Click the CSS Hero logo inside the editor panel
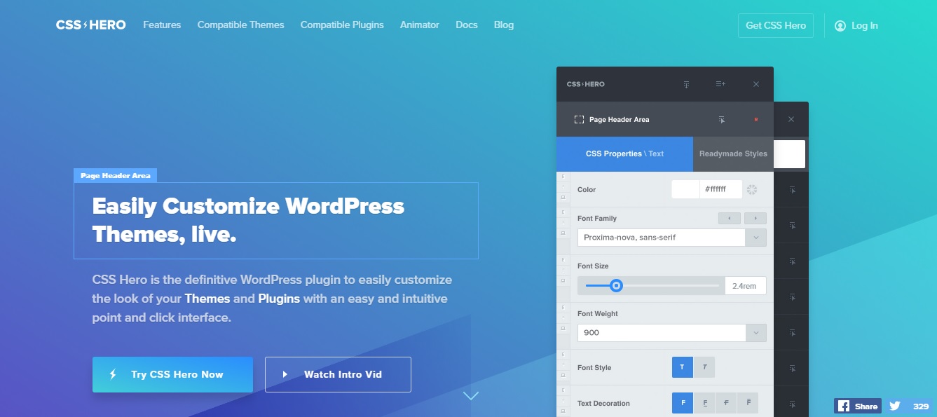 (585, 84)
